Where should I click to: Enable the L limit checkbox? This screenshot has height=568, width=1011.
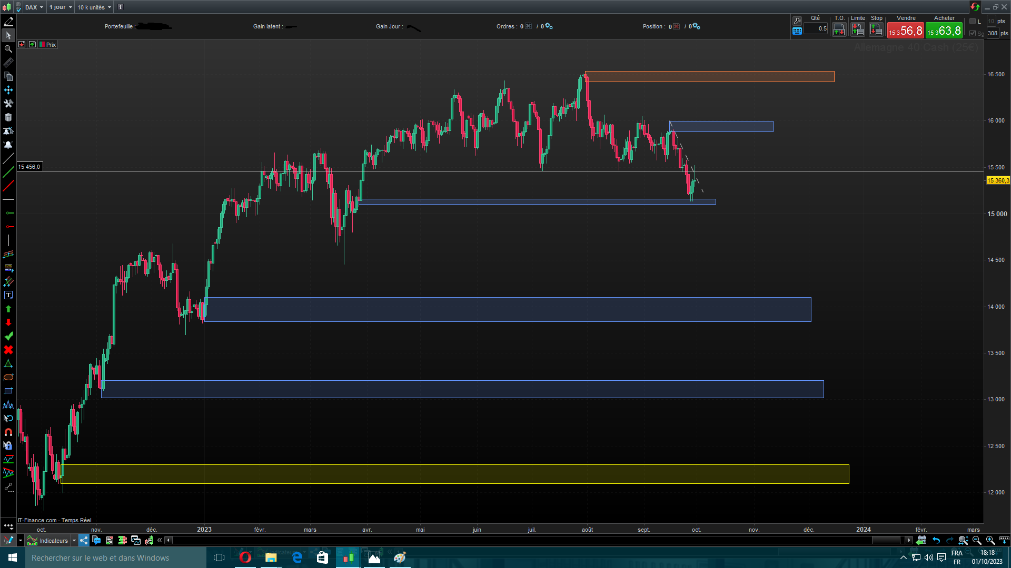point(973,22)
